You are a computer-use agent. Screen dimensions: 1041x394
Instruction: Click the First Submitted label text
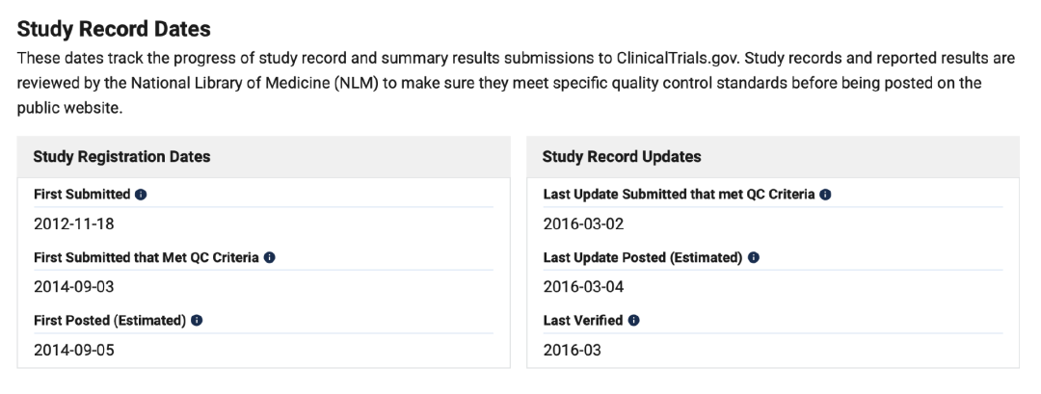[81, 195]
